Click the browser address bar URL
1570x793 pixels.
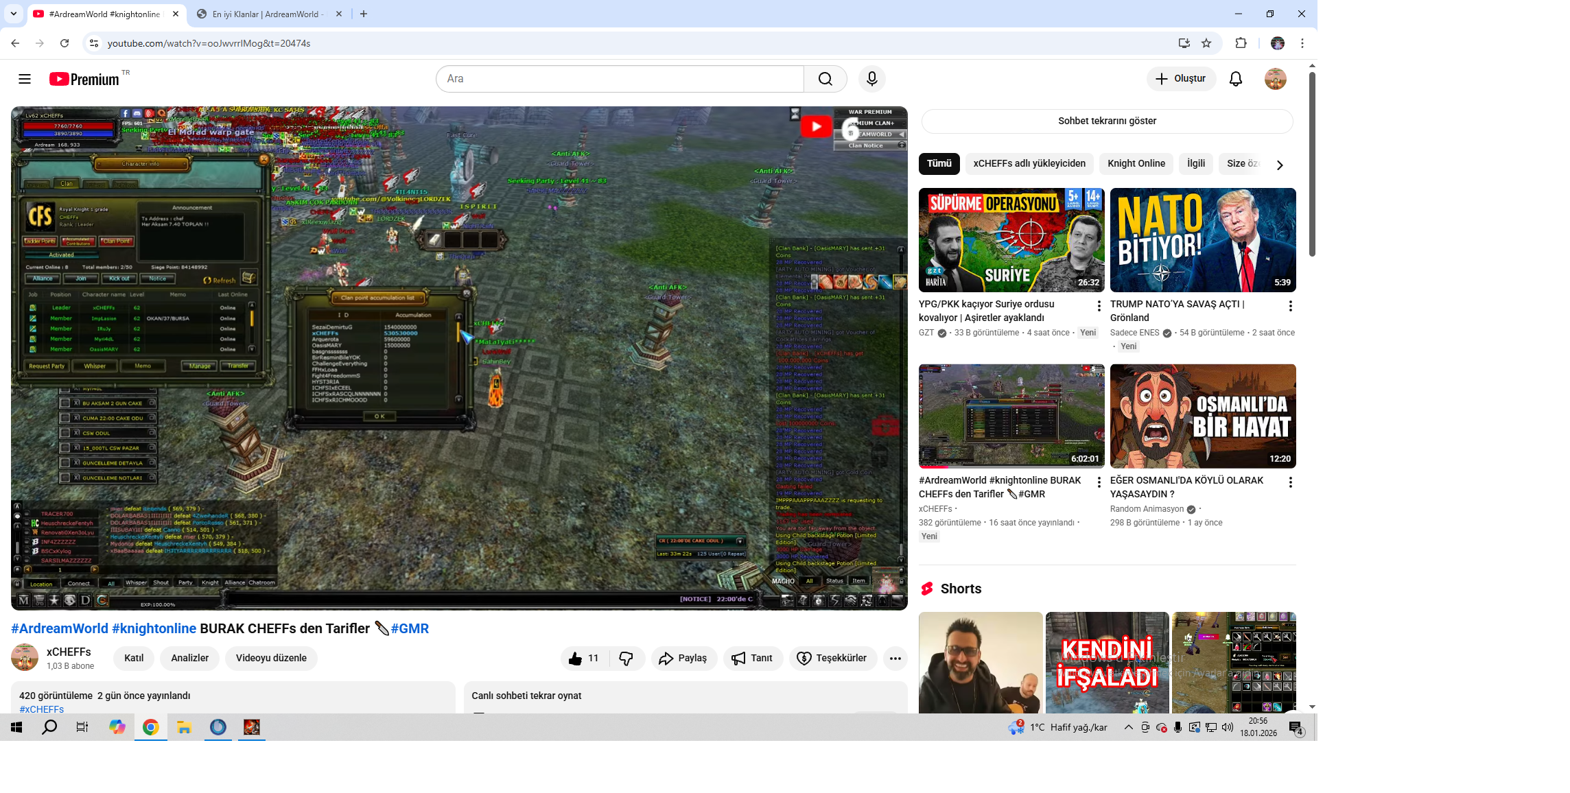[209, 43]
